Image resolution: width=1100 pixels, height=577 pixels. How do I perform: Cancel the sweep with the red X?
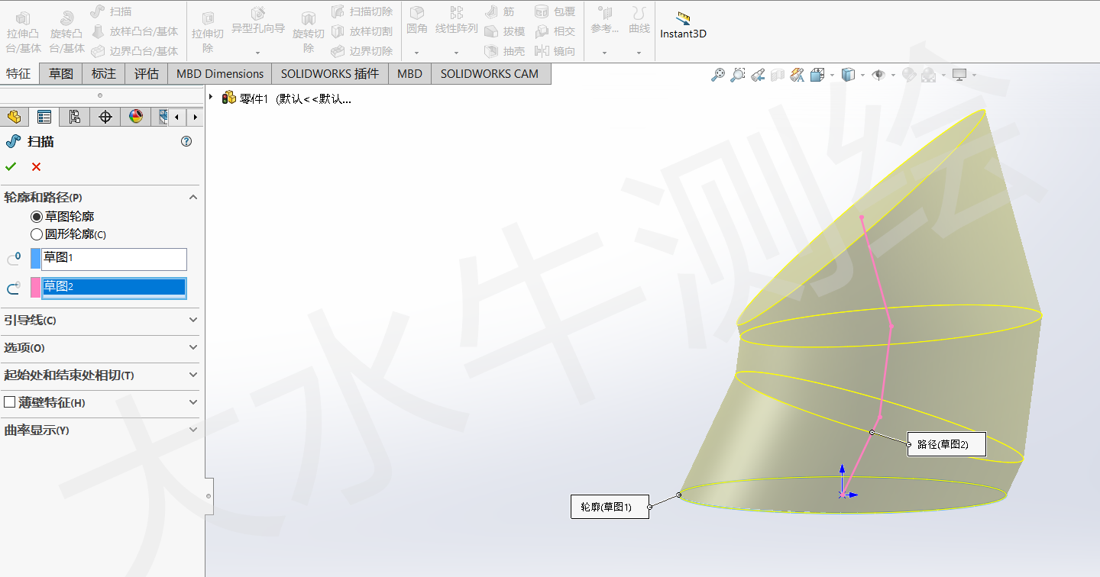[34, 166]
